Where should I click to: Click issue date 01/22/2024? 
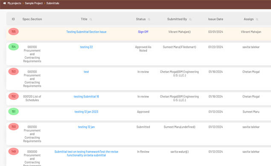click(x=216, y=47)
